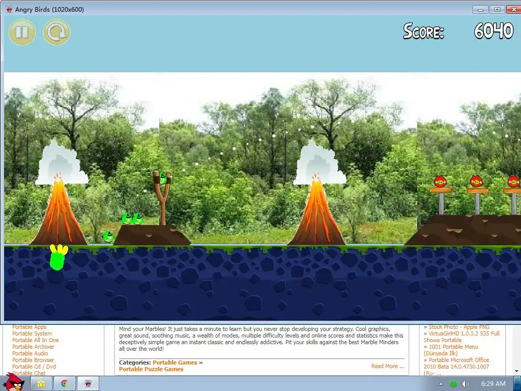Open the Portable Archiver link
Image resolution: width=521 pixels, height=391 pixels.
coord(33,347)
